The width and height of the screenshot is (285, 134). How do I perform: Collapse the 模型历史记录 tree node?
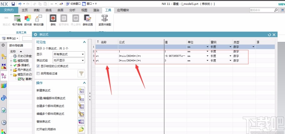click(11, 75)
